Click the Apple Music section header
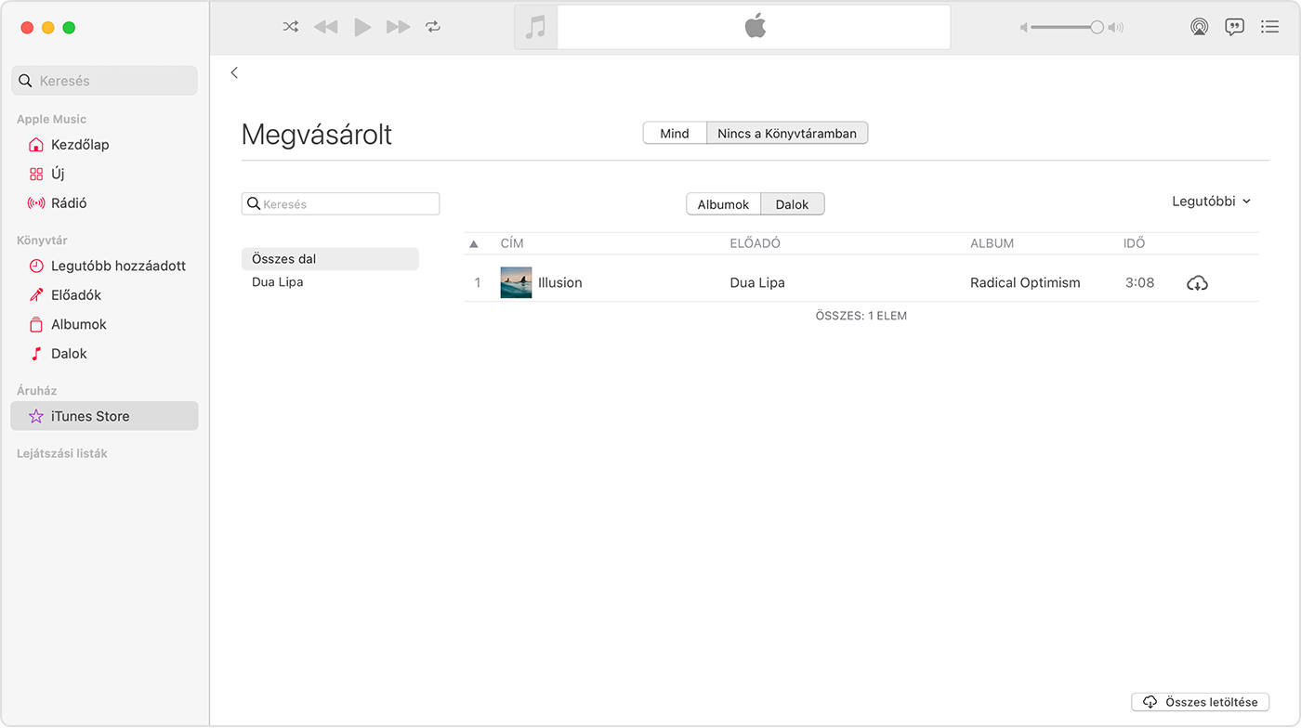 (51, 119)
